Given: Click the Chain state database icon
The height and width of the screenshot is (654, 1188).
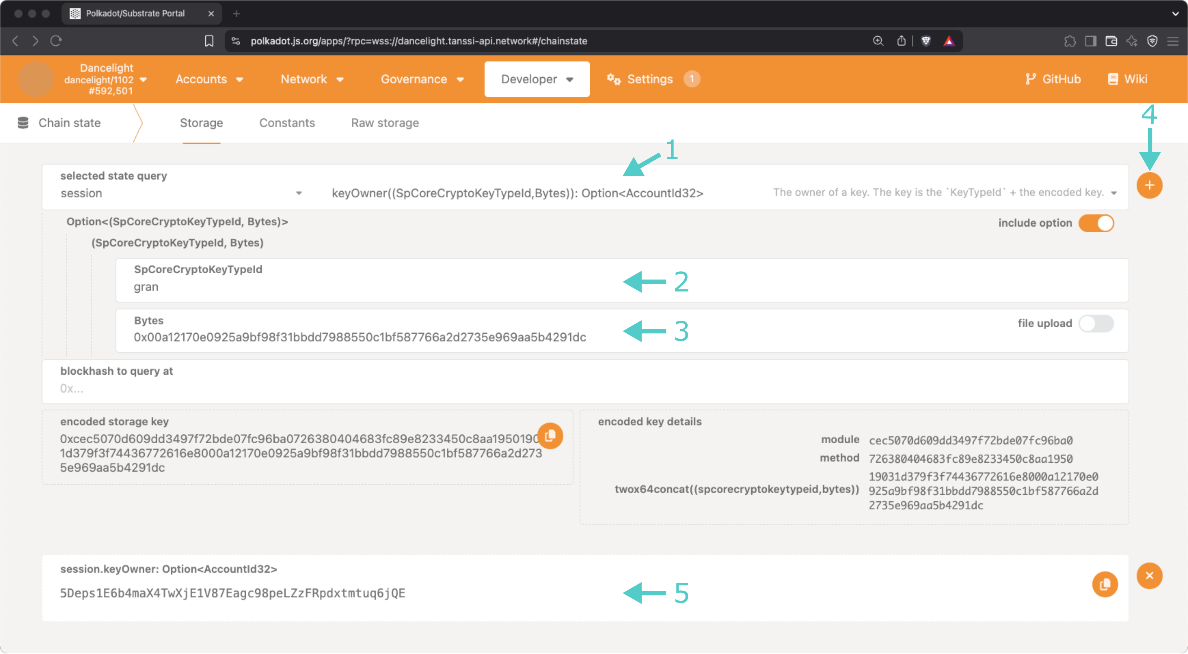Looking at the screenshot, I should [23, 123].
